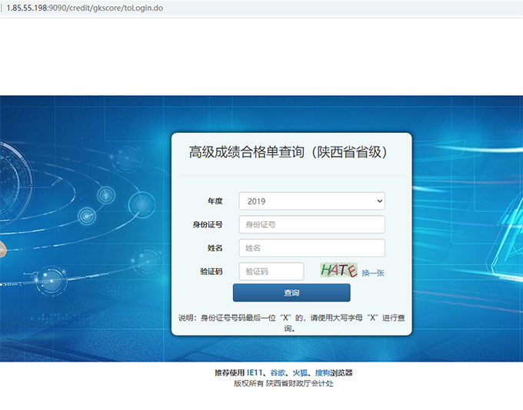Screen dimensions: 523x410
Task: Click the 验证码 captcha text box
Action: pyautogui.click(x=271, y=271)
